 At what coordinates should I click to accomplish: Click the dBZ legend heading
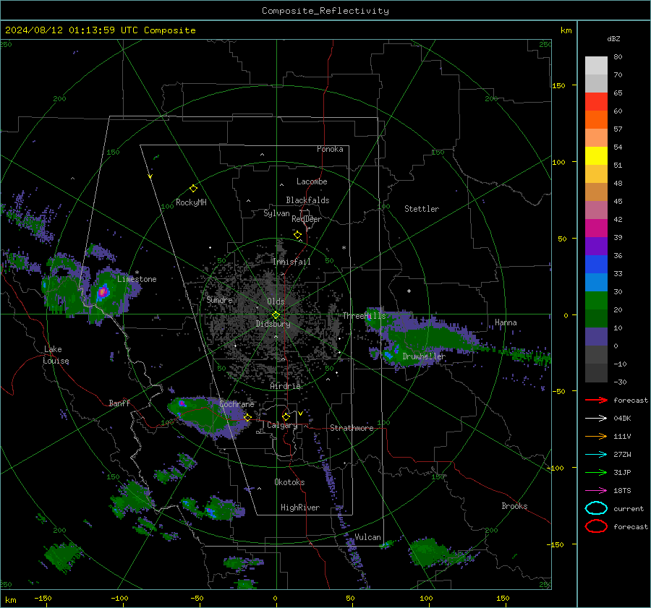pyautogui.click(x=613, y=39)
